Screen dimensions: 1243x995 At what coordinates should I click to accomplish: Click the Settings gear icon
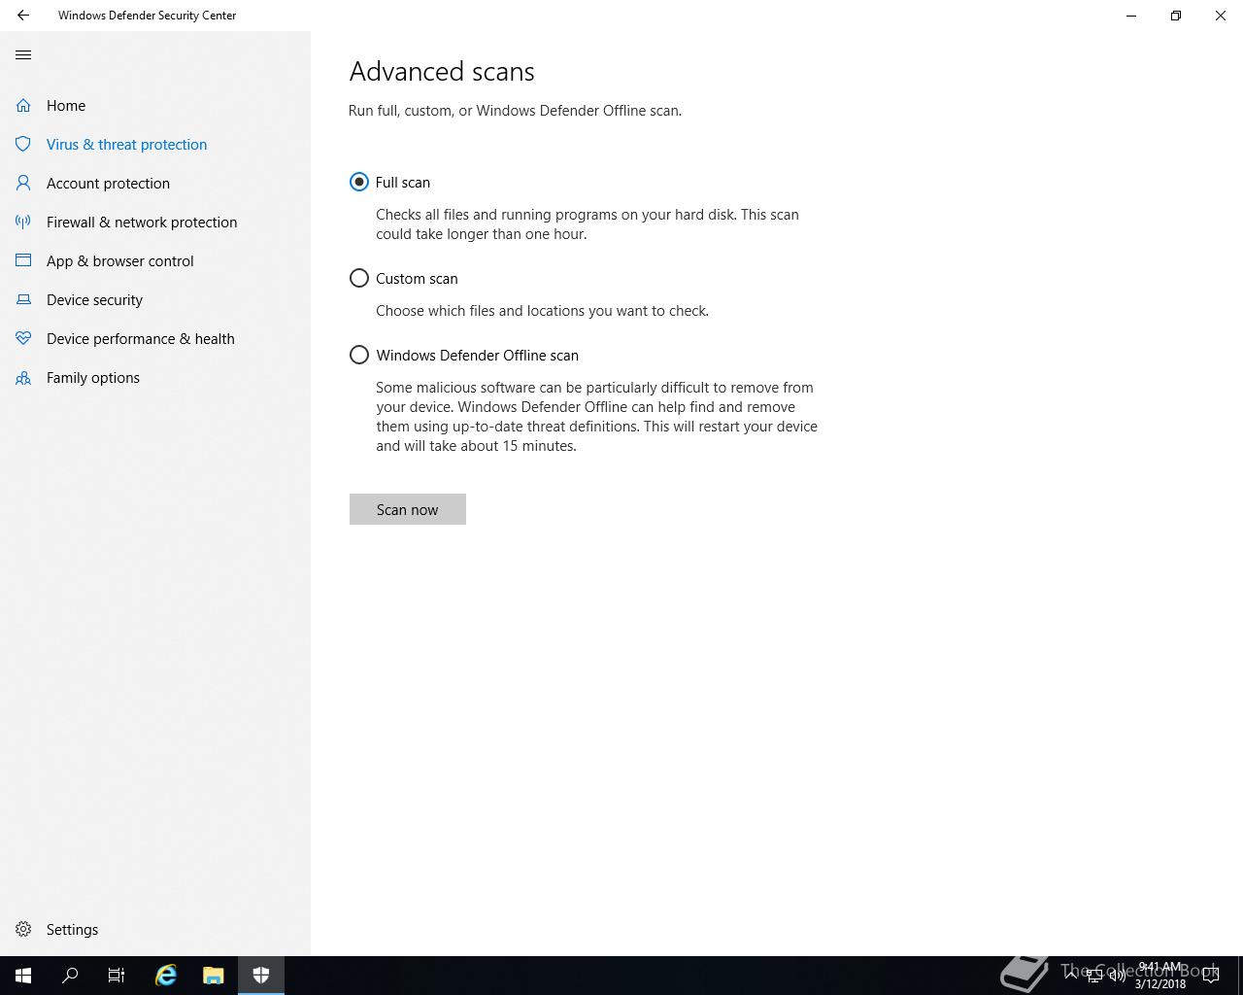23,929
